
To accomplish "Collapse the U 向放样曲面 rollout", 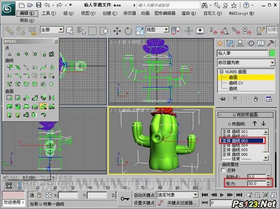I will coord(245,115).
